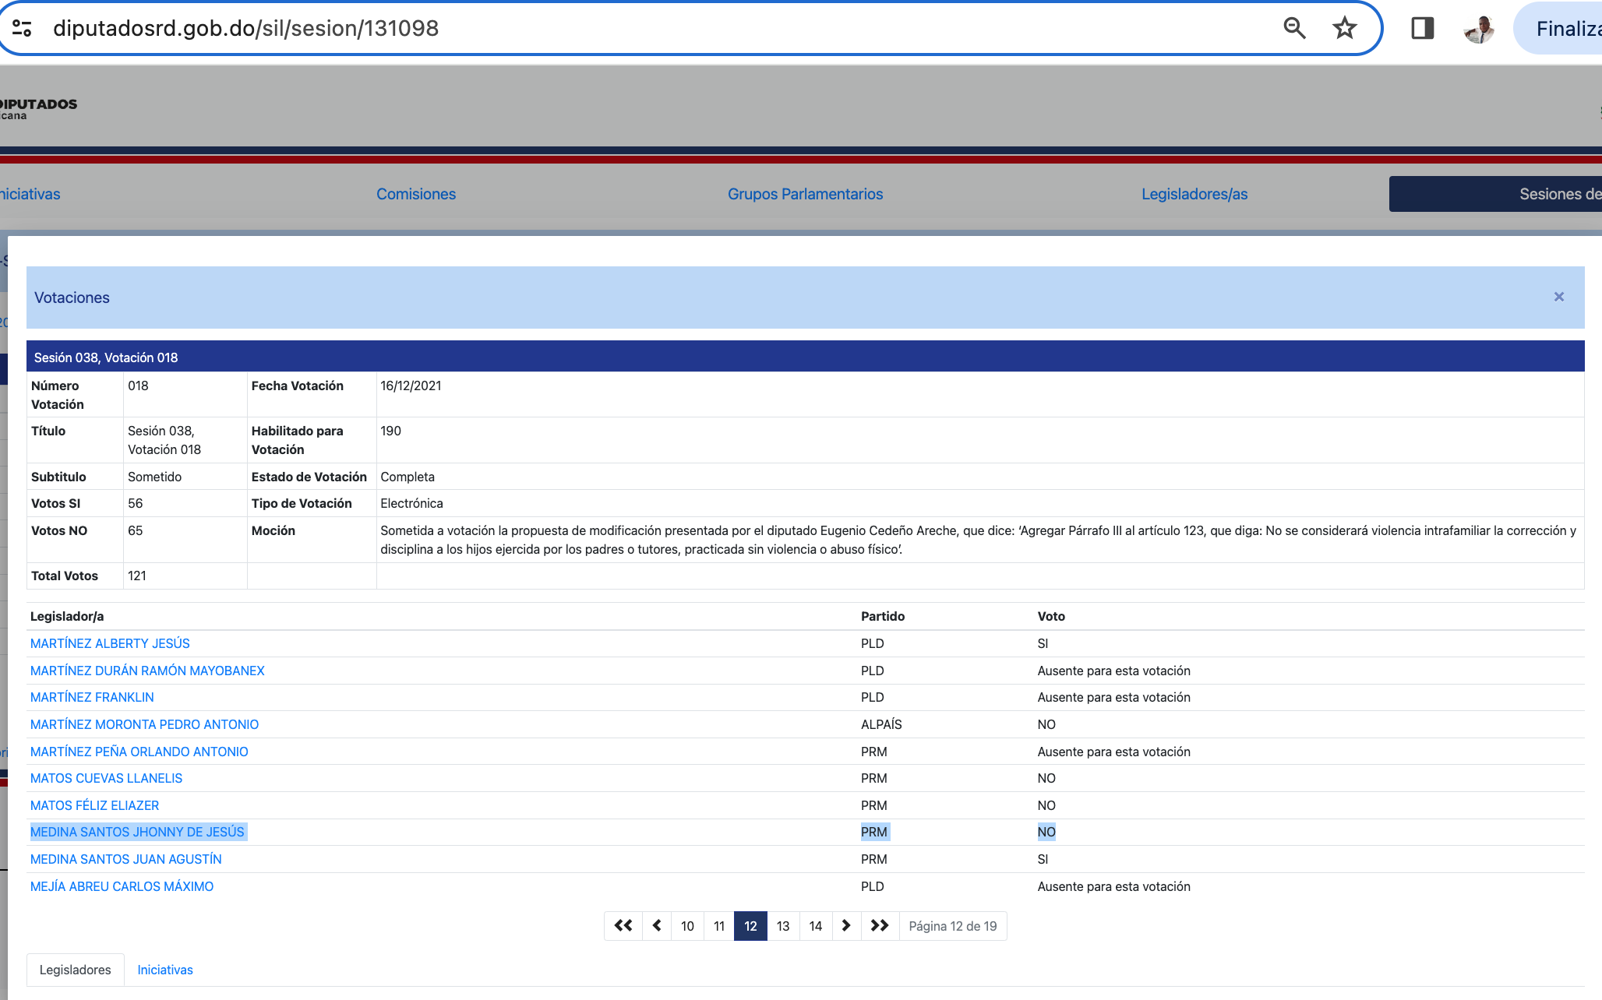Select page 10 in pagination
Screen dimensions: 1602x1000
[x=687, y=926]
